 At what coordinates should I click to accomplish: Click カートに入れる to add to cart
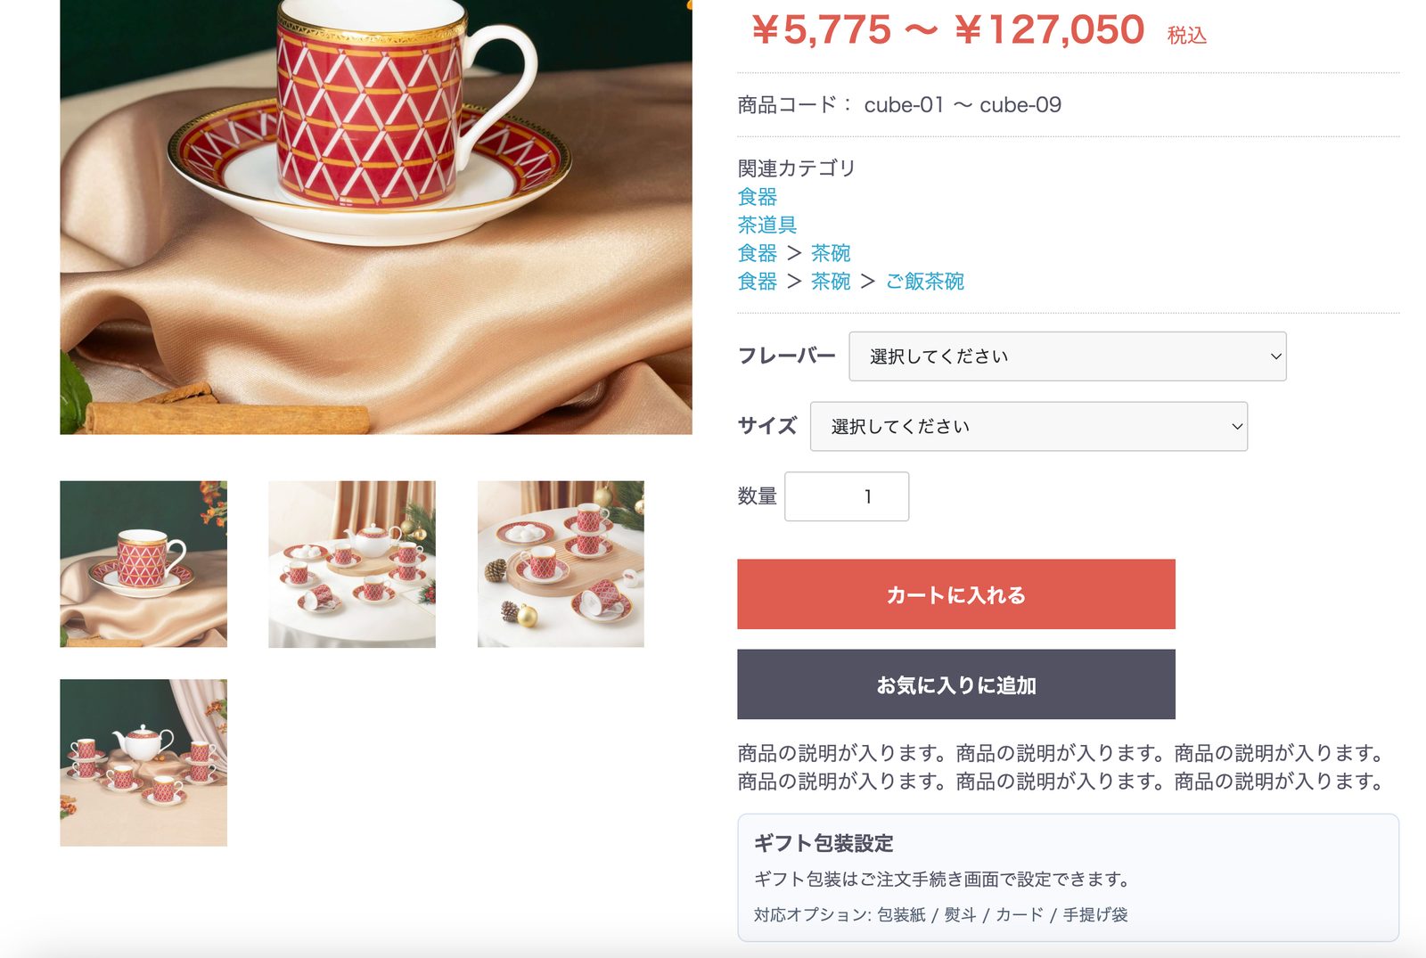[955, 594]
